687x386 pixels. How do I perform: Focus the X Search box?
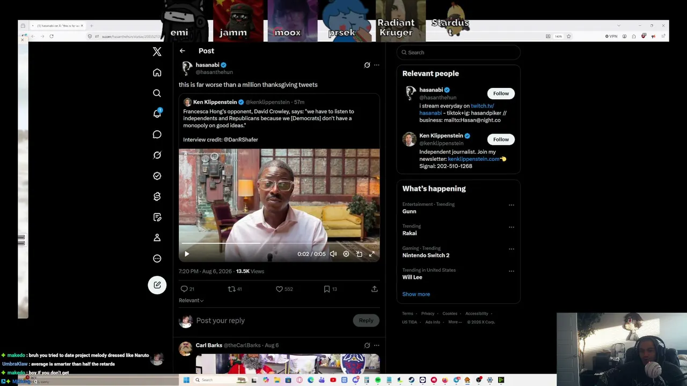(458, 53)
